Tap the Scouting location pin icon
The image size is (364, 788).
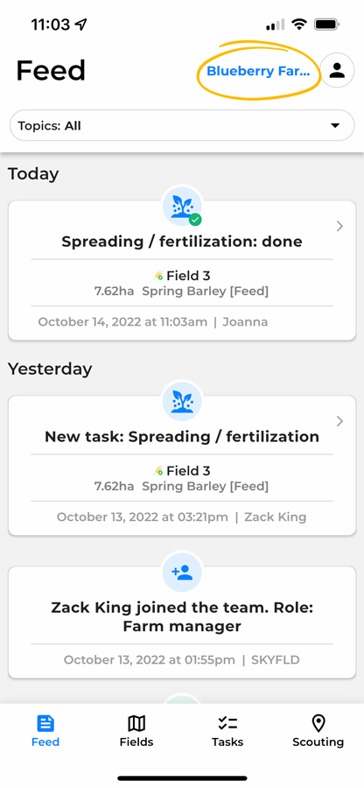point(318,724)
